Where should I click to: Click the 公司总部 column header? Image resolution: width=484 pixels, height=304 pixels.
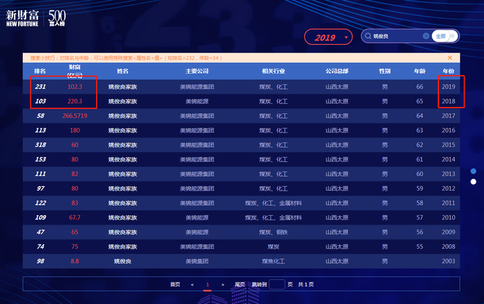coord(337,71)
